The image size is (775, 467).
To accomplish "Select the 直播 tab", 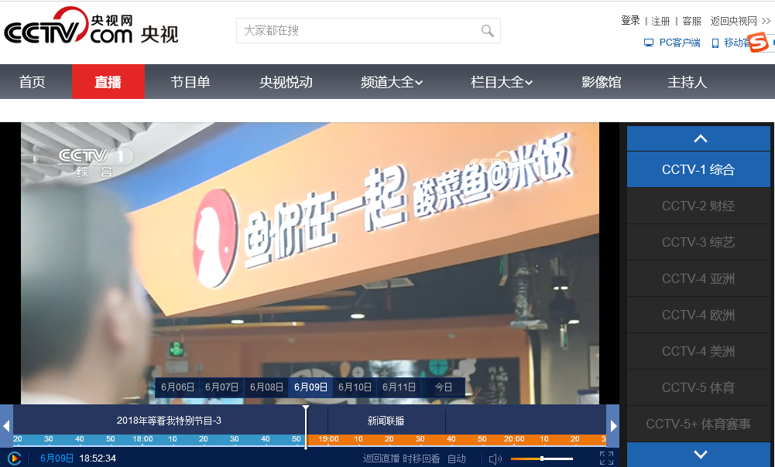I will tap(108, 81).
